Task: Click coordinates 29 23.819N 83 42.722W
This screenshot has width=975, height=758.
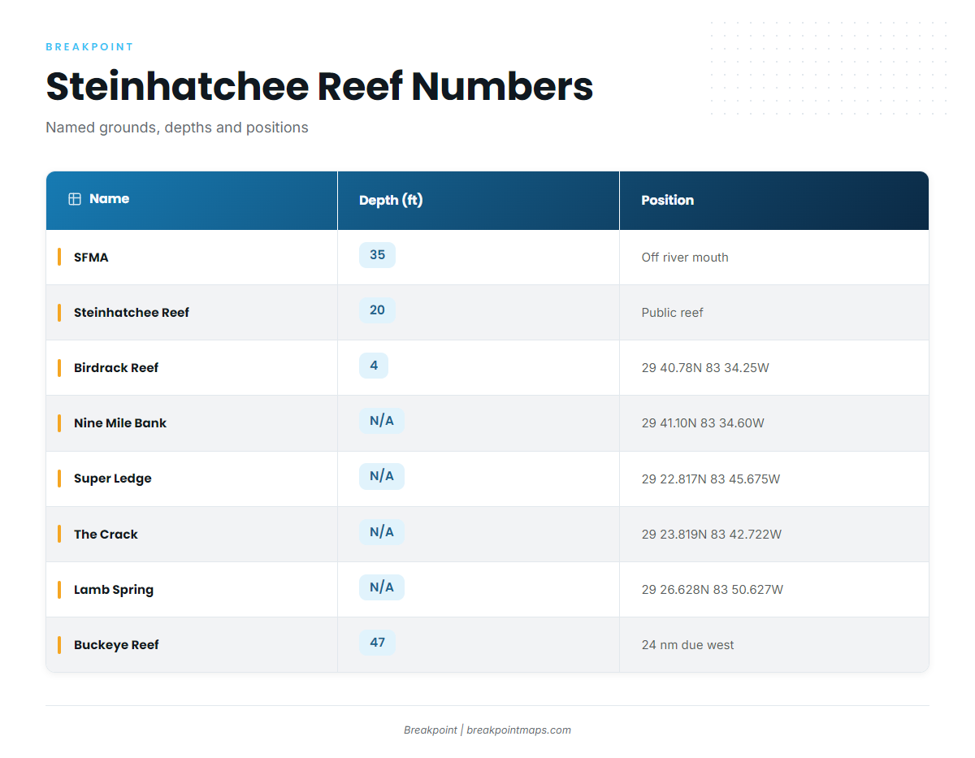Action: 712,535
